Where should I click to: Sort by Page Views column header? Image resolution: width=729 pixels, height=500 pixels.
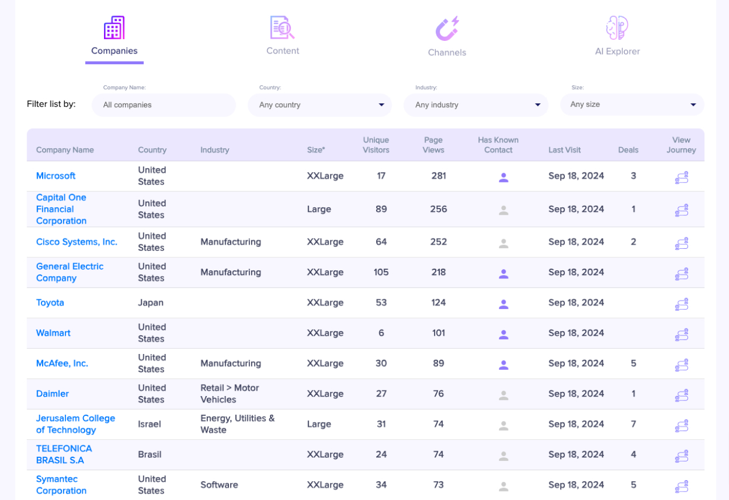tap(434, 145)
